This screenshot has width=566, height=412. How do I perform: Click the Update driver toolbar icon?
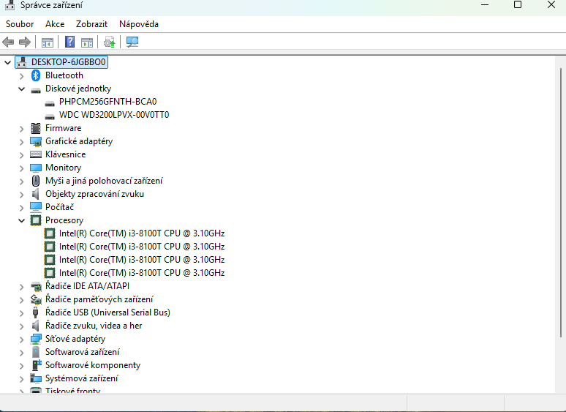pos(110,42)
